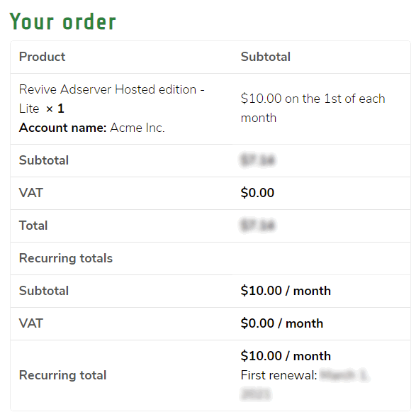Click the blurred Total amount
The image size is (416, 417).
257,226
